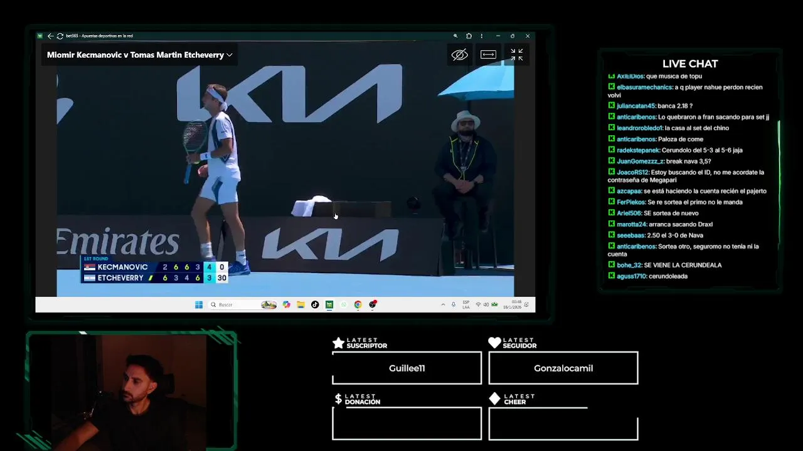
Task: Switch to the green bet365 taskbar app
Action: coord(329,304)
